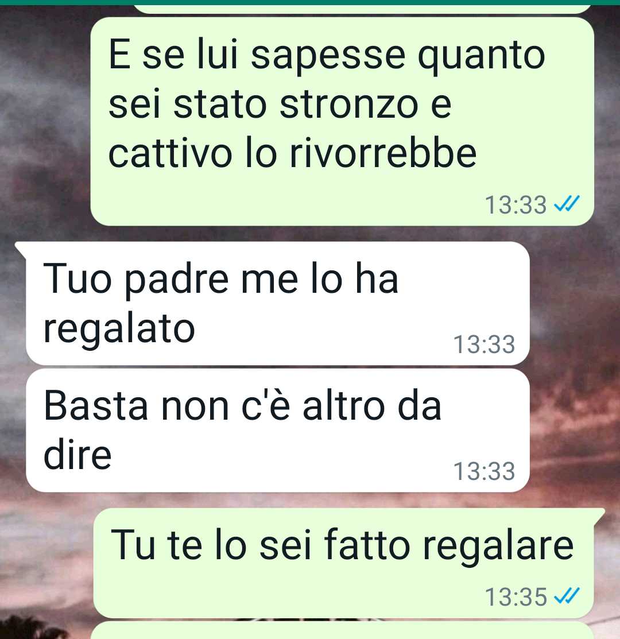The width and height of the screenshot is (620, 639).
Task: Tap the word "rivorrebbe" in the green bubble
Action: 383,154
